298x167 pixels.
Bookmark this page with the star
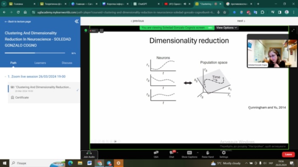pyautogui.click(x=225, y=12)
